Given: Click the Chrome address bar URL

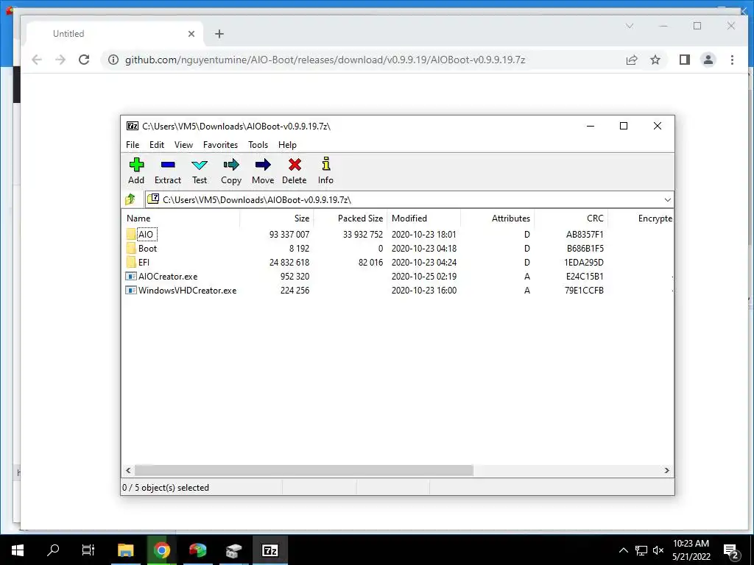Looking at the screenshot, I should click(325, 60).
